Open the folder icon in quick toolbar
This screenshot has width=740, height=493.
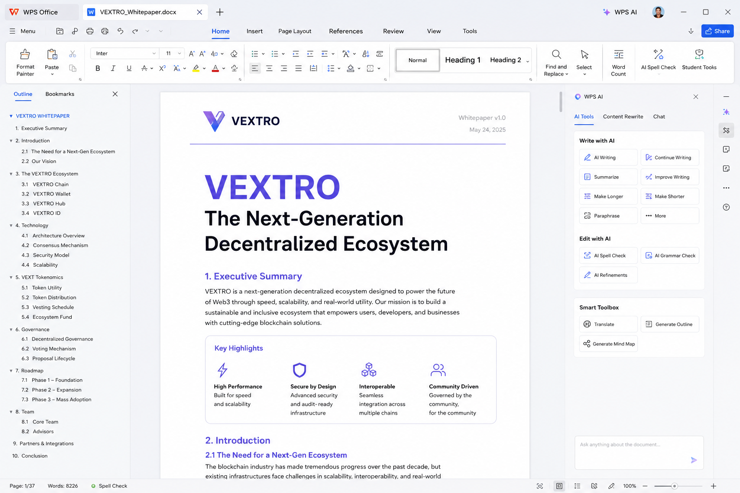click(x=60, y=31)
